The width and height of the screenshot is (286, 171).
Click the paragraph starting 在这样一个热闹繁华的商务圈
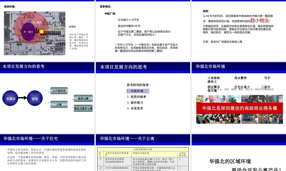(47, 160)
